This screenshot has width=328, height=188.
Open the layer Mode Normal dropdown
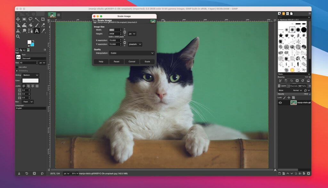pos(298,90)
